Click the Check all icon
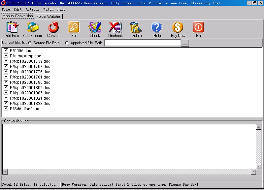 95,28
